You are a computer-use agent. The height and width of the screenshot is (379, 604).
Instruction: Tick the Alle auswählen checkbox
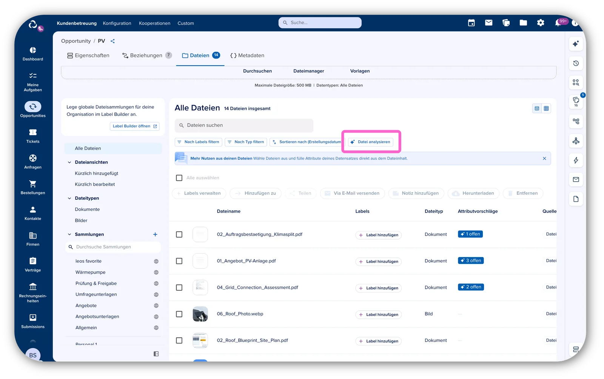click(179, 178)
